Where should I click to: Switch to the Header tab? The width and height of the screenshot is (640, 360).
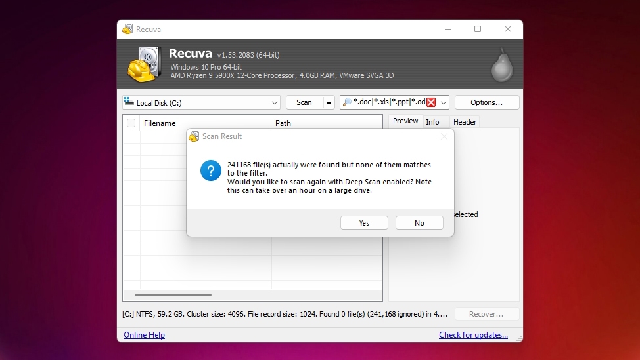pyautogui.click(x=465, y=122)
